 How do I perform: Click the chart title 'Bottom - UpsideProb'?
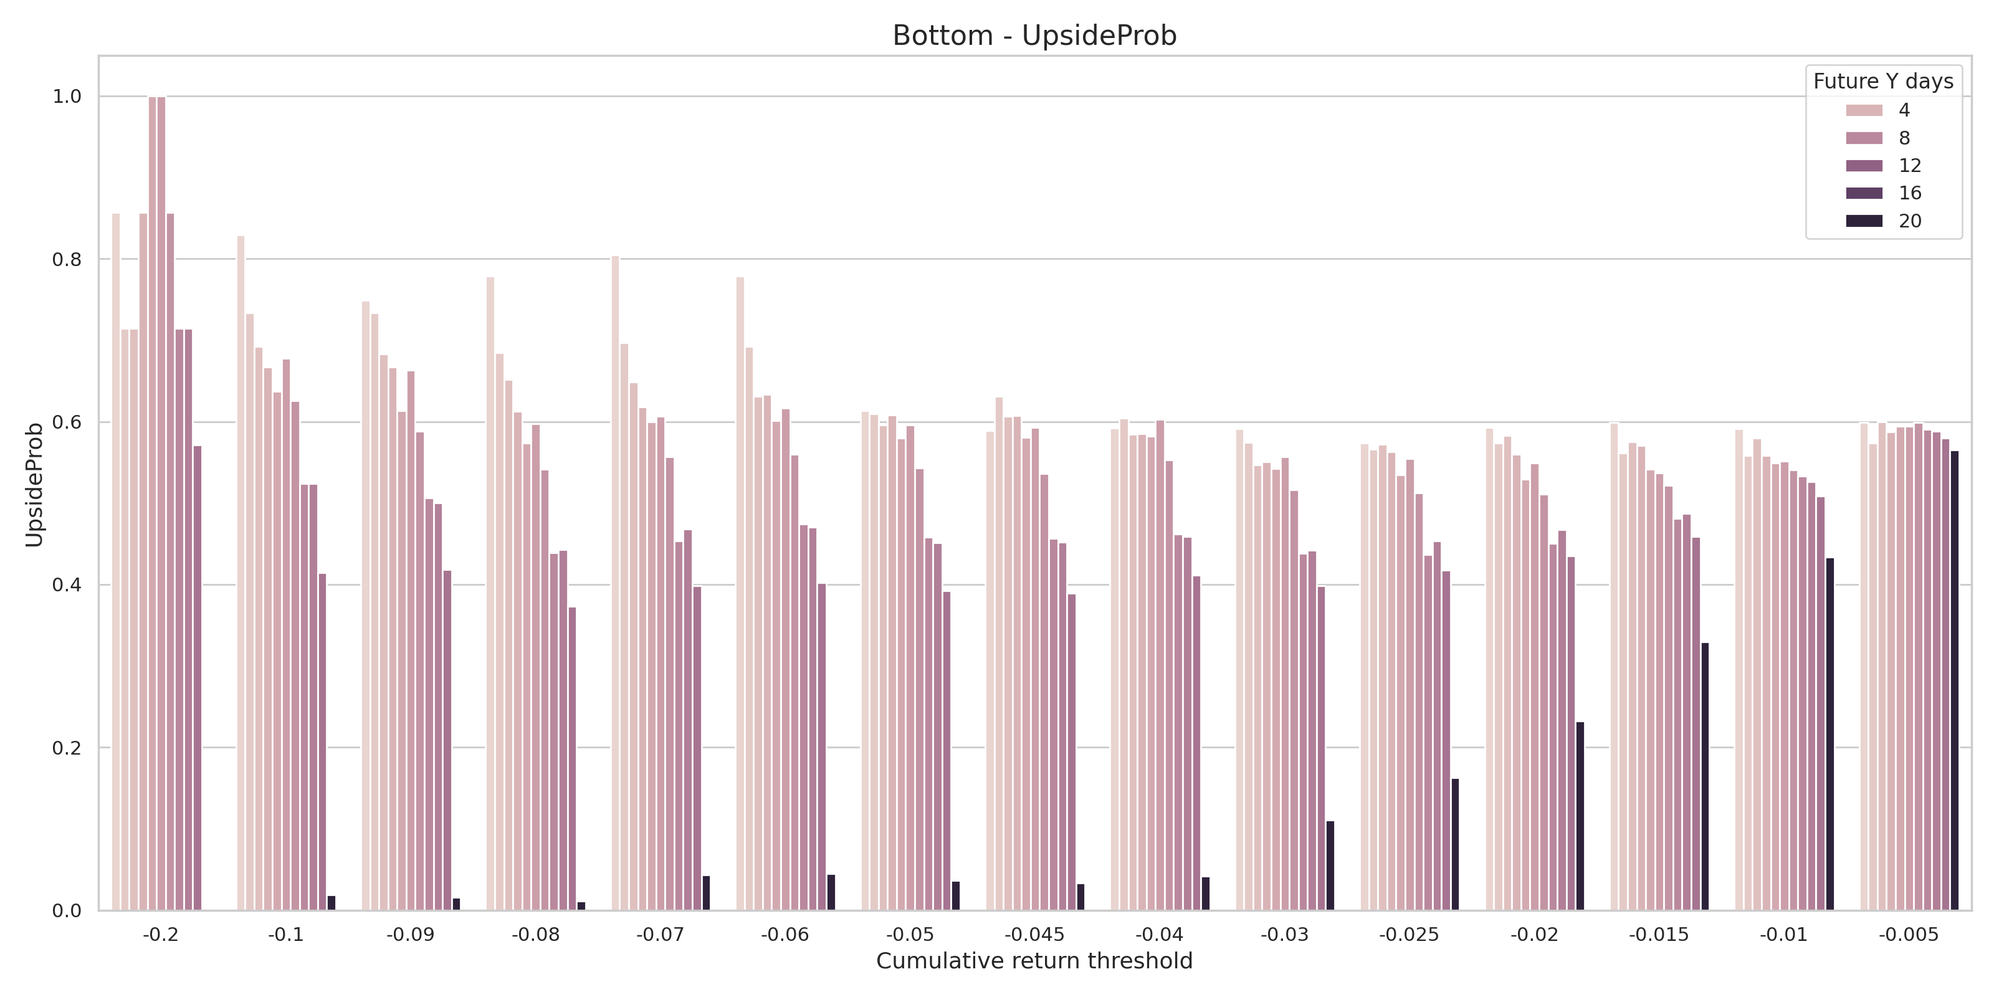[1034, 36]
